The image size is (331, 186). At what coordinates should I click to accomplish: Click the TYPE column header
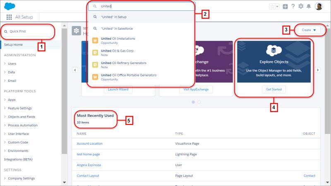tap(179, 134)
